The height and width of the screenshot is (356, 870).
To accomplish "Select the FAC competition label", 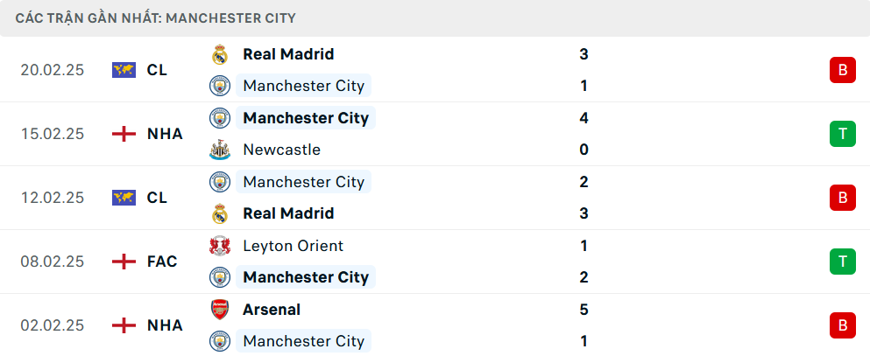I will tap(162, 262).
